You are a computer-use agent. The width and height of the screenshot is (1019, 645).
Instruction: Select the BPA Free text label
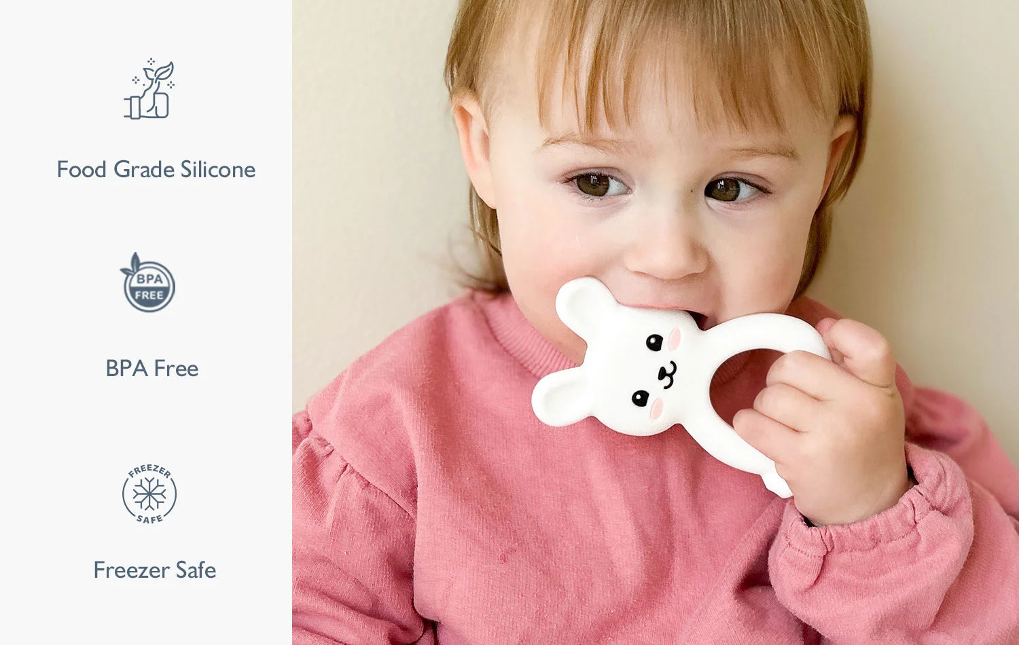tap(152, 368)
